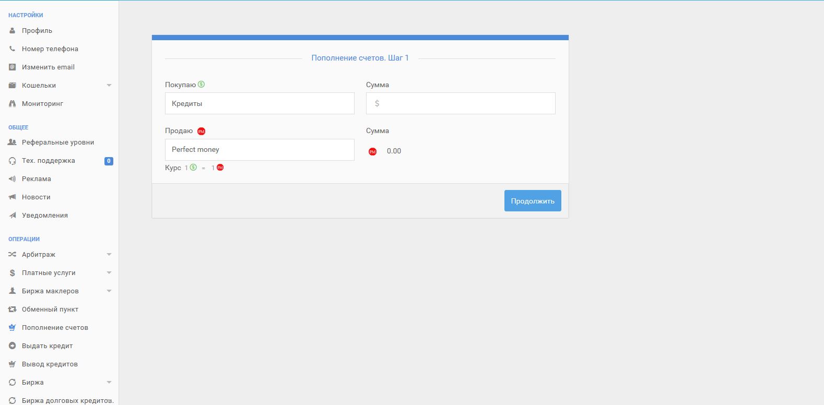Viewport: 824px width, 405px height.
Task: Open Пополнение счетов menu entry
Action: [55, 328]
